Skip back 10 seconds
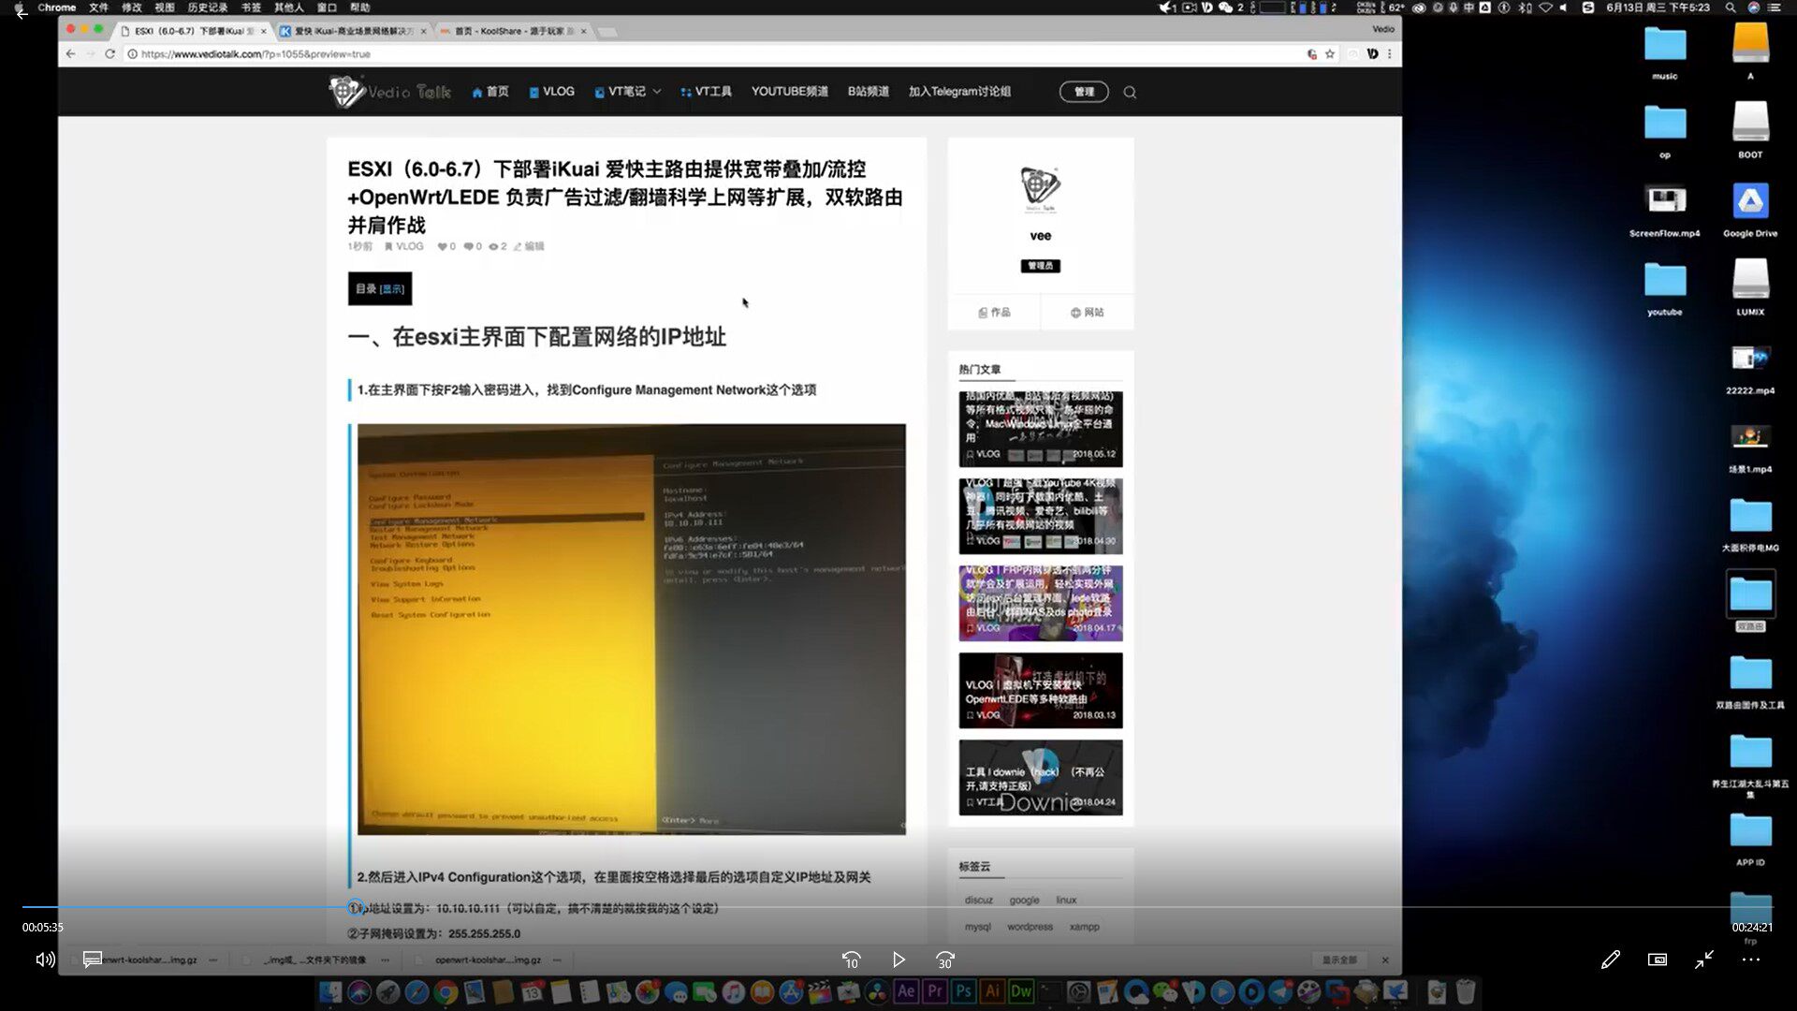The height and width of the screenshot is (1011, 1797). 851,960
